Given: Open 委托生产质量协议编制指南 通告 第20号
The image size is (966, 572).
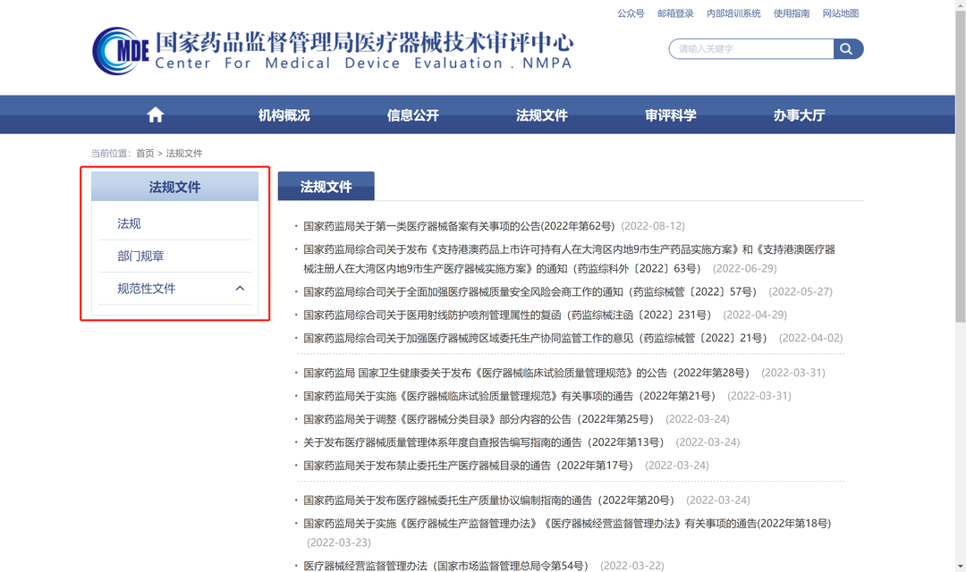Looking at the screenshot, I should click(488, 500).
